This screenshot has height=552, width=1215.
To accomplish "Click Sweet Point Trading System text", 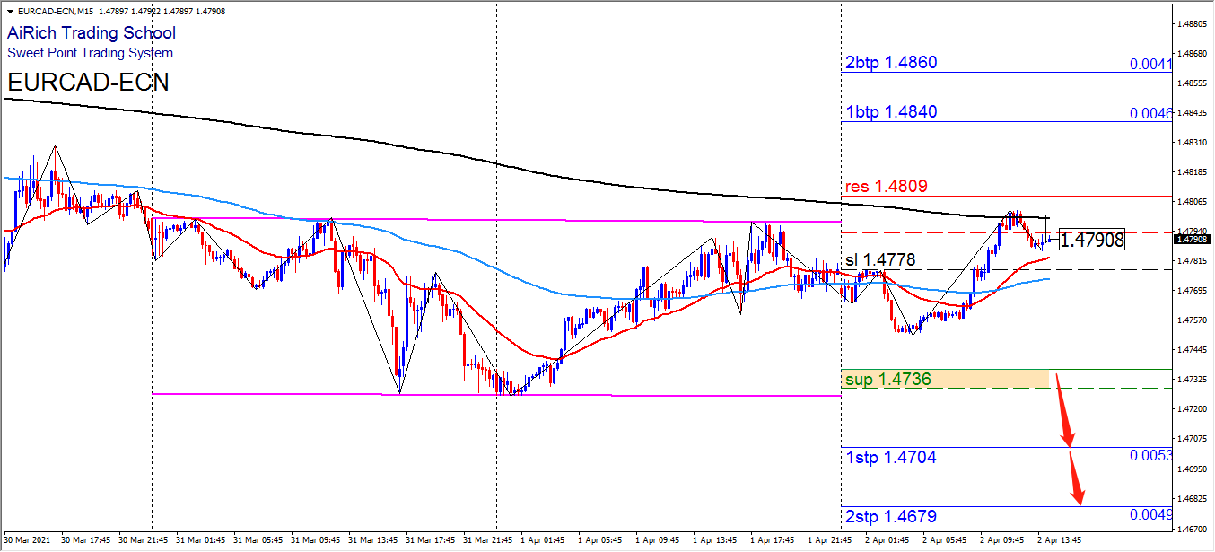I will 91,53.
